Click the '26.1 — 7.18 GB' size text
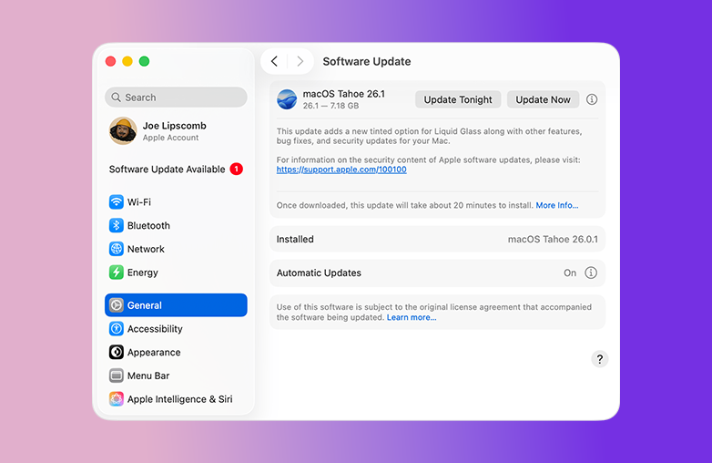 [x=331, y=106]
